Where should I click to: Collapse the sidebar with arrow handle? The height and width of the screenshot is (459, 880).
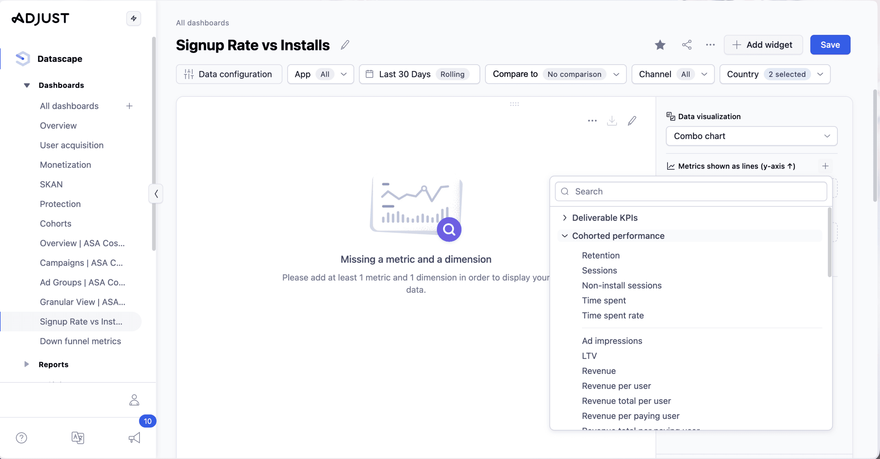coord(156,194)
